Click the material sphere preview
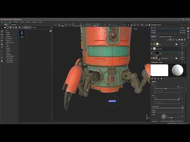Image resolution: width=190 pixels, height=142 pixels. pyautogui.click(x=177, y=70)
